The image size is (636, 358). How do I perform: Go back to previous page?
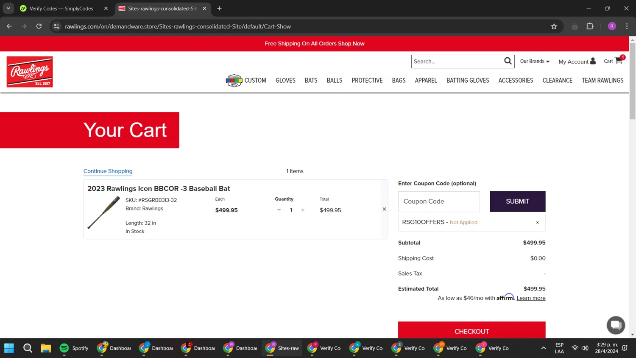[9, 26]
